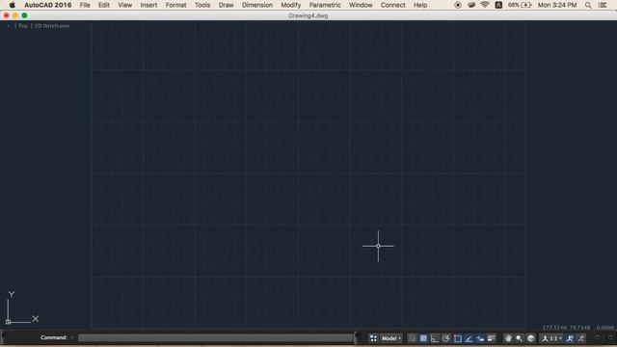Viewport: 617px width, 347px height.
Task: Toggle automatic annotation scale icon
Action: point(581,338)
